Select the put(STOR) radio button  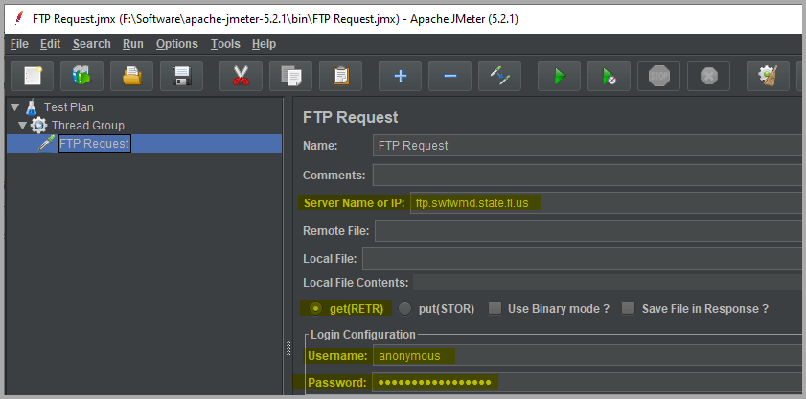coord(404,309)
